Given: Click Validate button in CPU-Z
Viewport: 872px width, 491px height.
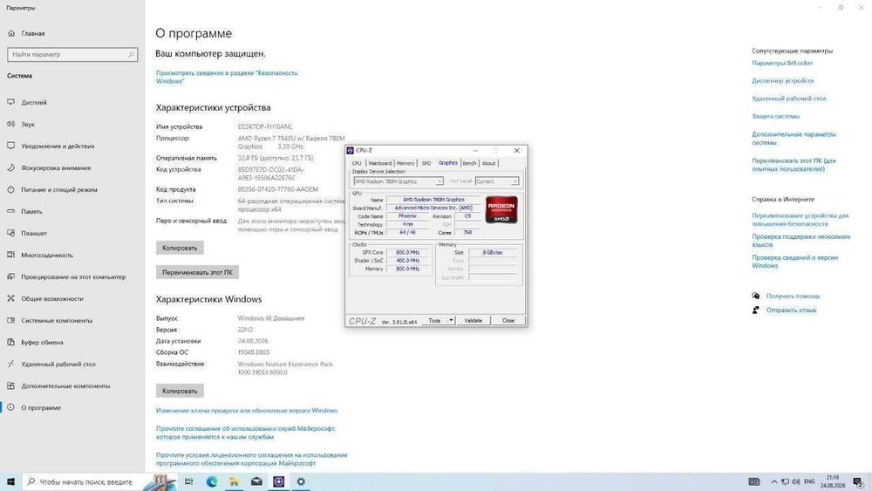Looking at the screenshot, I should [473, 320].
